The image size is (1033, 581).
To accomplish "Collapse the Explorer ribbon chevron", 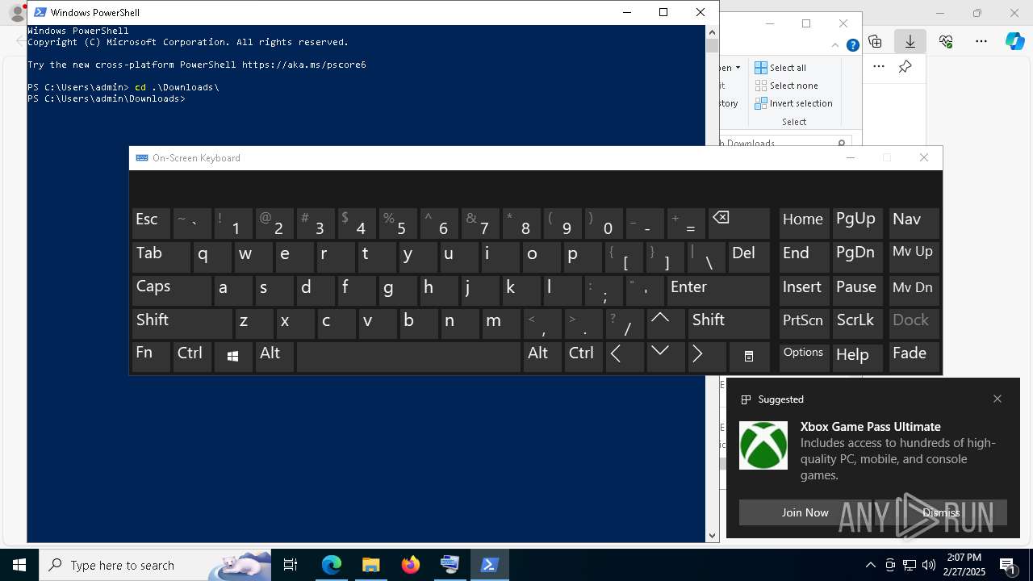I will pyautogui.click(x=835, y=45).
